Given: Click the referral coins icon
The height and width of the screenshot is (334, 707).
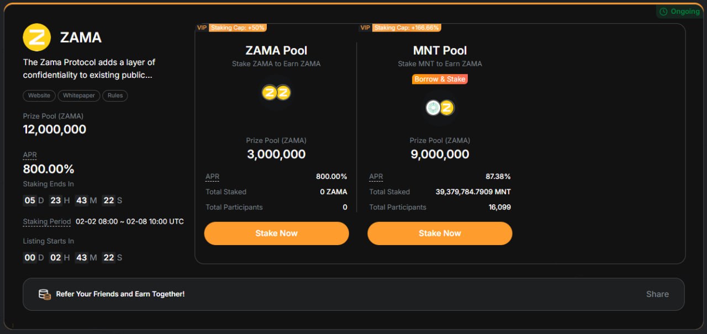Looking at the screenshot, I should click(x=45, y=294).
